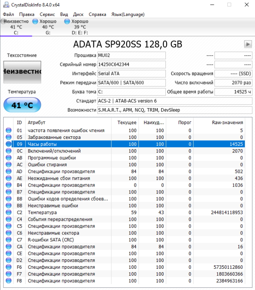The image size is (255, 290).
Task: Click status icon of row B4
Action: tap(8, 185)
